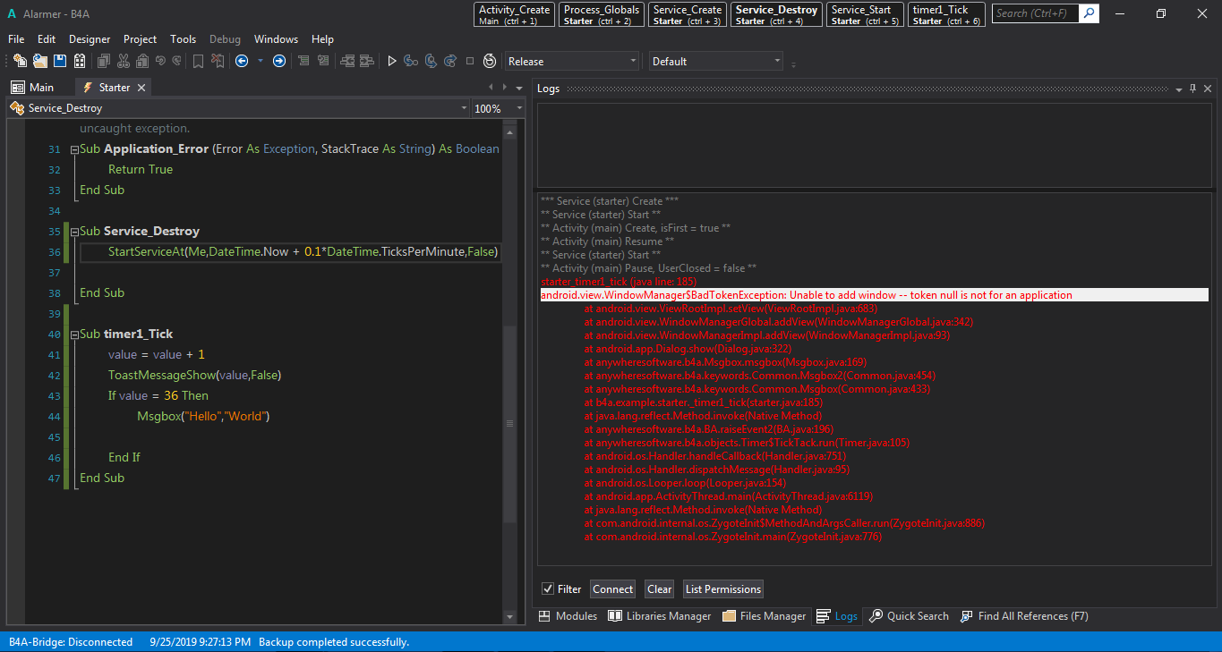Fold the Sub timer1_Tick code block
Viewport: 1222px width, 652px height.
pyautogui.click(x=73, y=334)
